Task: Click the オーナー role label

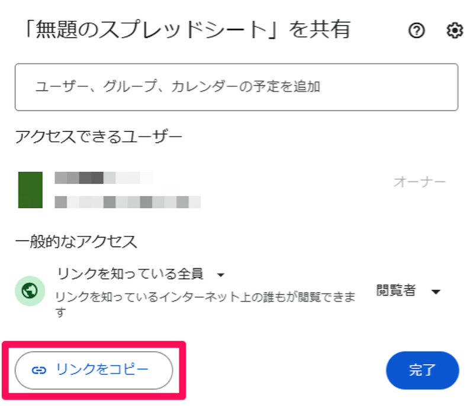Action: pyautogui.click(x=419, y=182)
